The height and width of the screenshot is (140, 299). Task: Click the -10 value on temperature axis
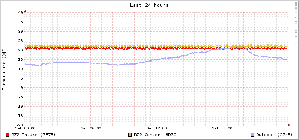point(20,107)
